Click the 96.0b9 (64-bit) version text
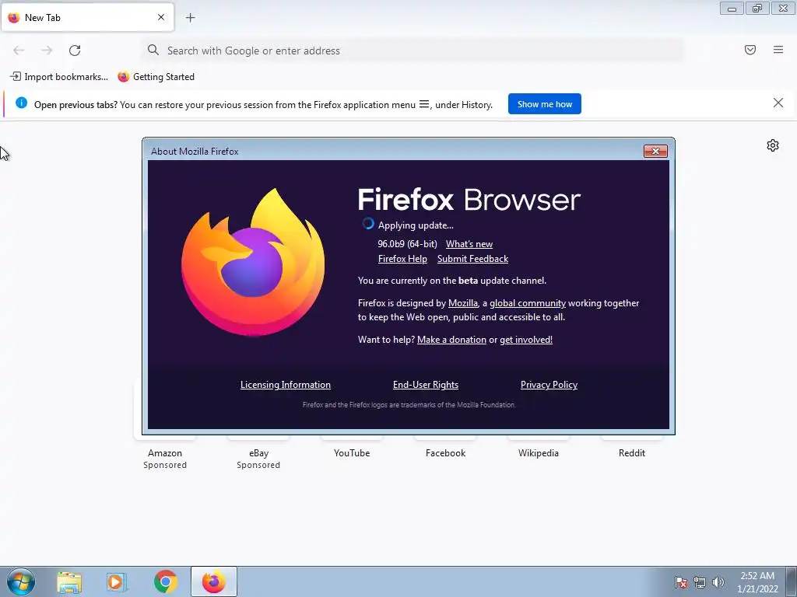 pyautogui.click(x=407, y=244)
